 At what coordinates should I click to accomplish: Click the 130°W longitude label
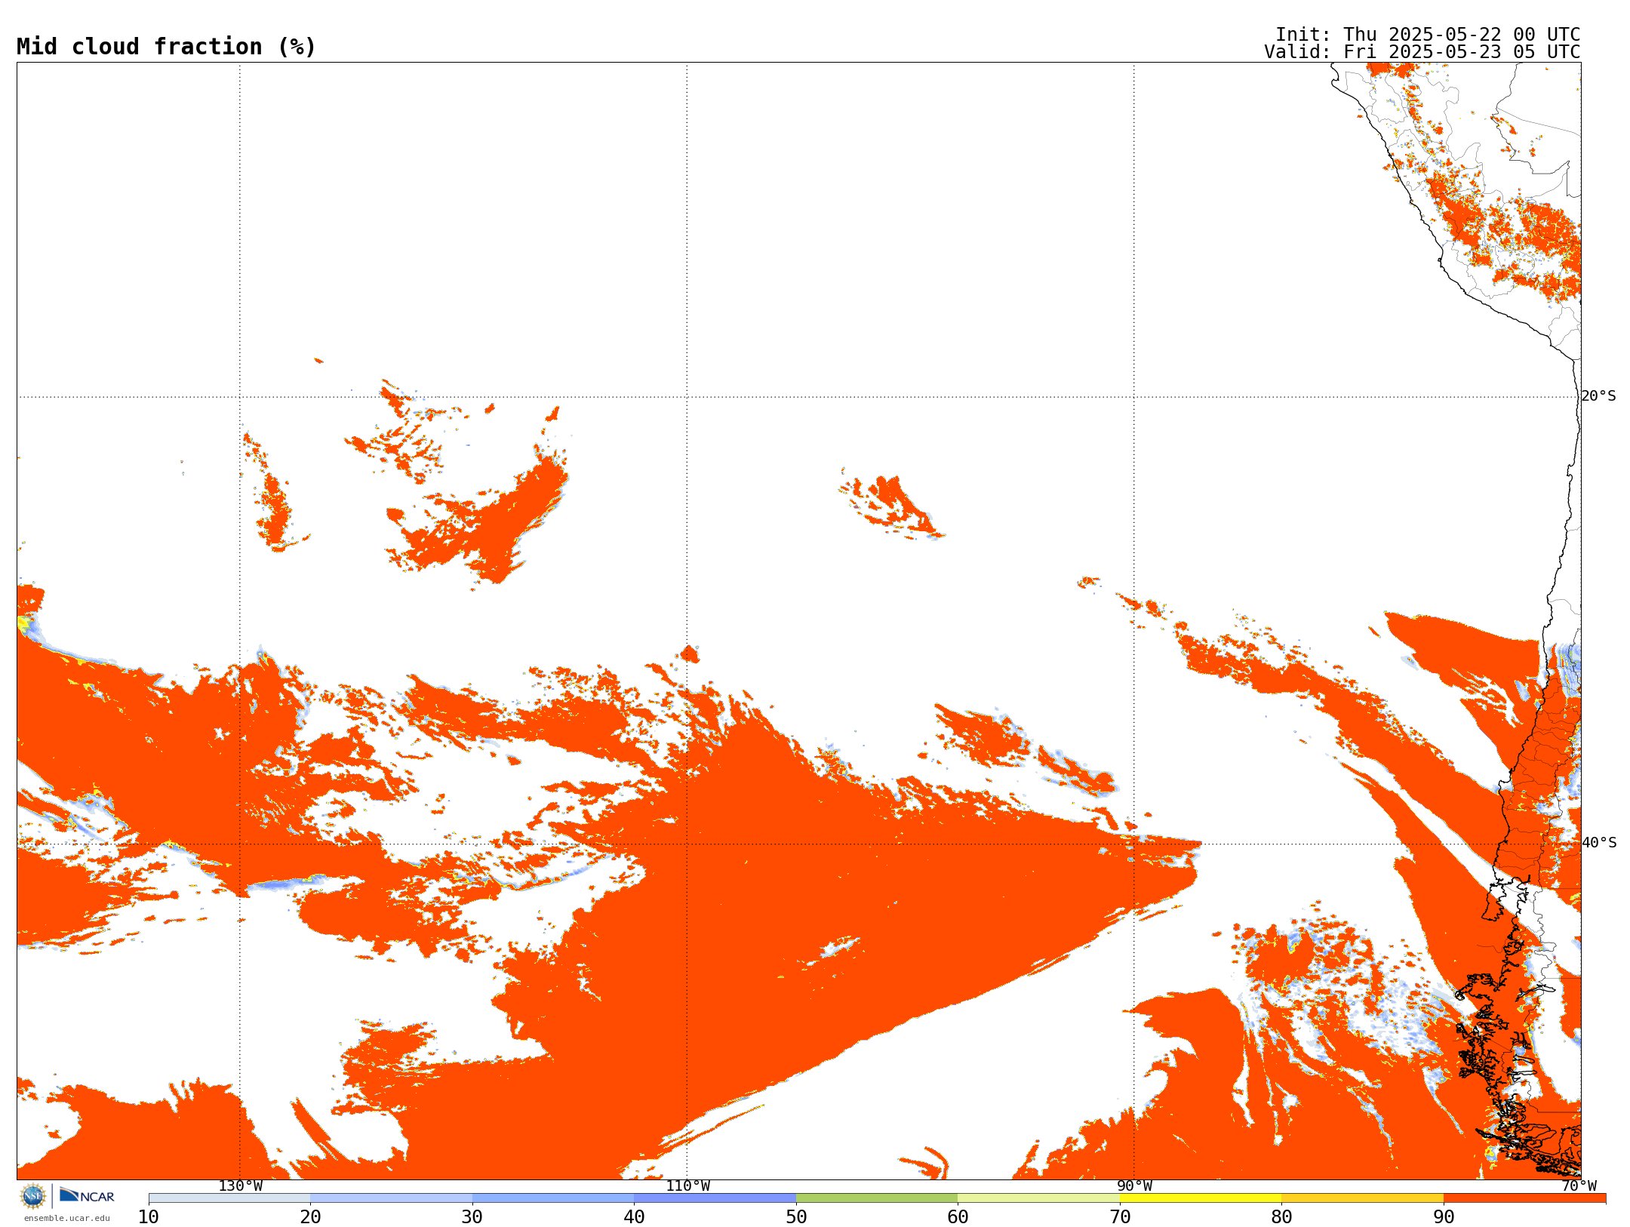point(241,1186)
